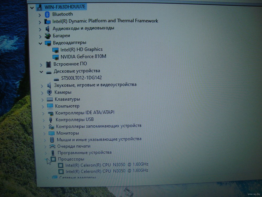Click the Intel(R) HD Graphics adapter icon
Viewport: 262px width, 197px height.
(56, 50)
